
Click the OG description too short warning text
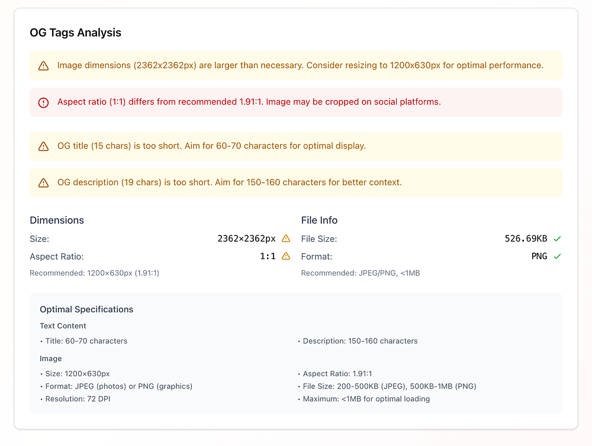click(229, 182)
